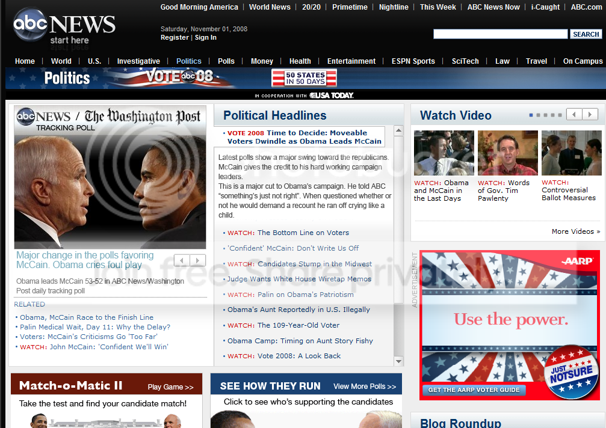This screenshot has height=428, width=606.
Task: Open Judge Wants White House Wiretap Memos
Action: click(299, 279)
